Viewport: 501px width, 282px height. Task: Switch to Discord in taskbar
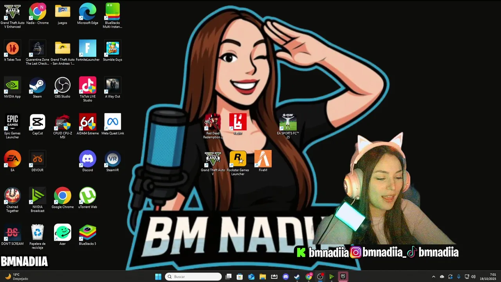286,277
